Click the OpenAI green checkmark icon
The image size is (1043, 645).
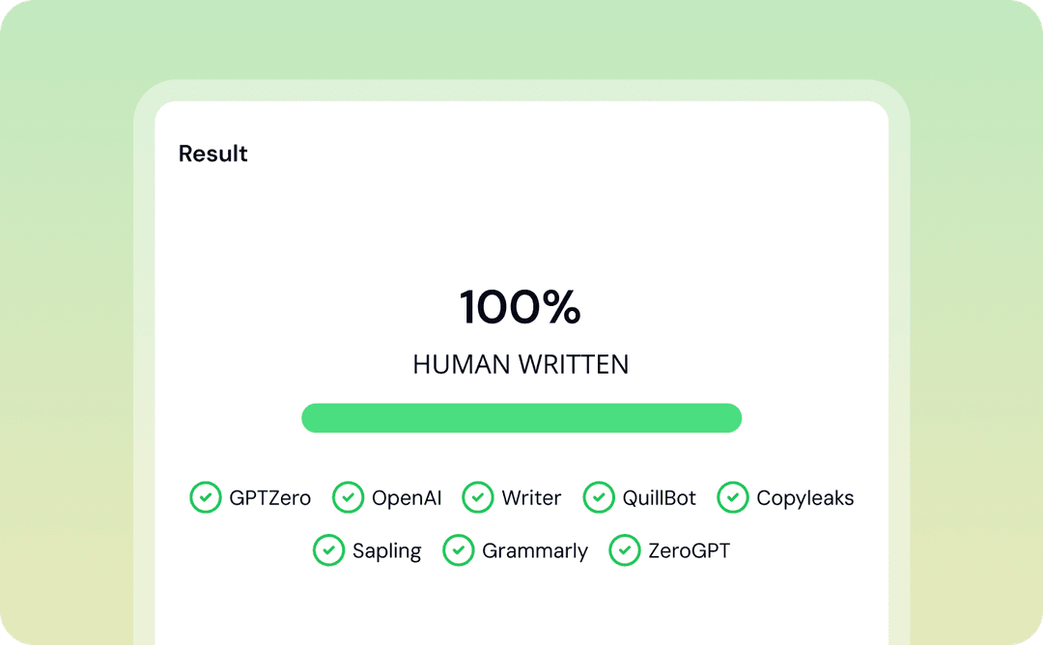348,497
